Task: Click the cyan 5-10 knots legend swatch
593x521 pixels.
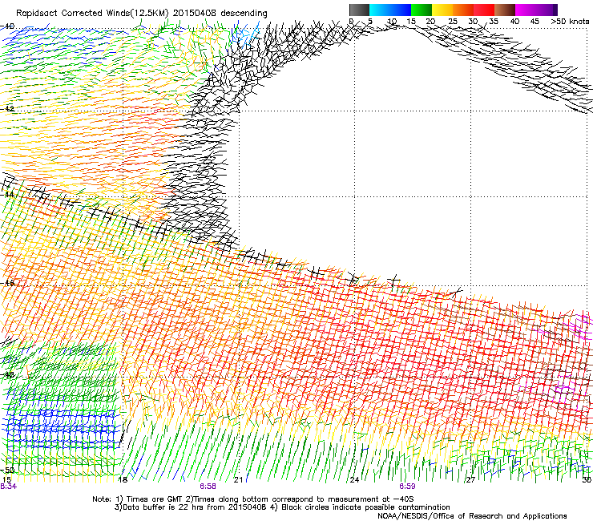Action: click(380, 10)
